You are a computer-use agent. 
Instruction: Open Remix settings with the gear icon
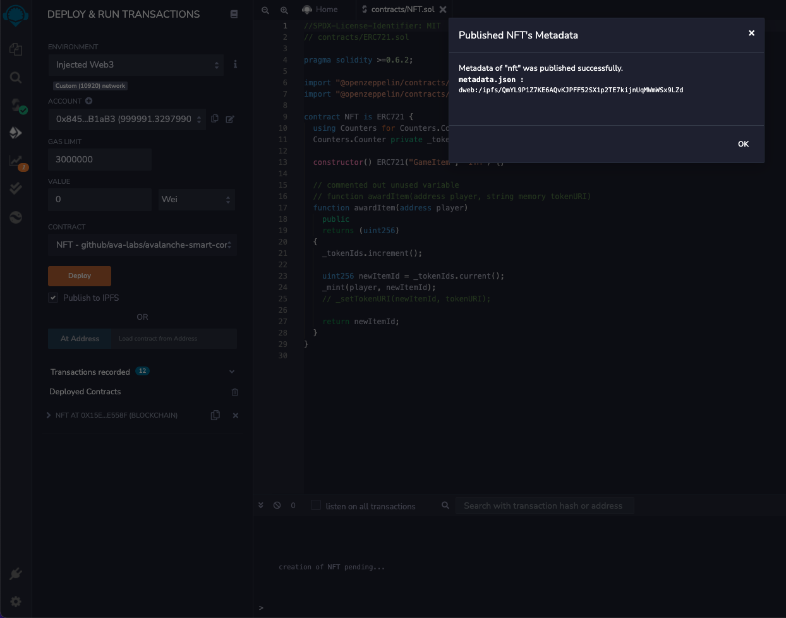point(16,602)
